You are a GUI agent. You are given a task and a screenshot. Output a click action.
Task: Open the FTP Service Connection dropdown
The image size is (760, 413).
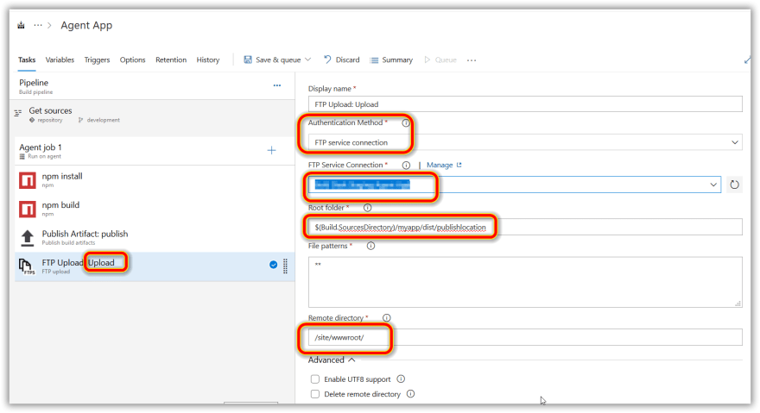(x=514, y=185)
